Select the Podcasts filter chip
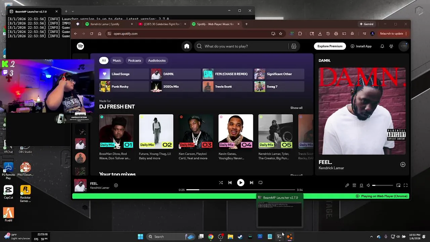 pos(134,61)
